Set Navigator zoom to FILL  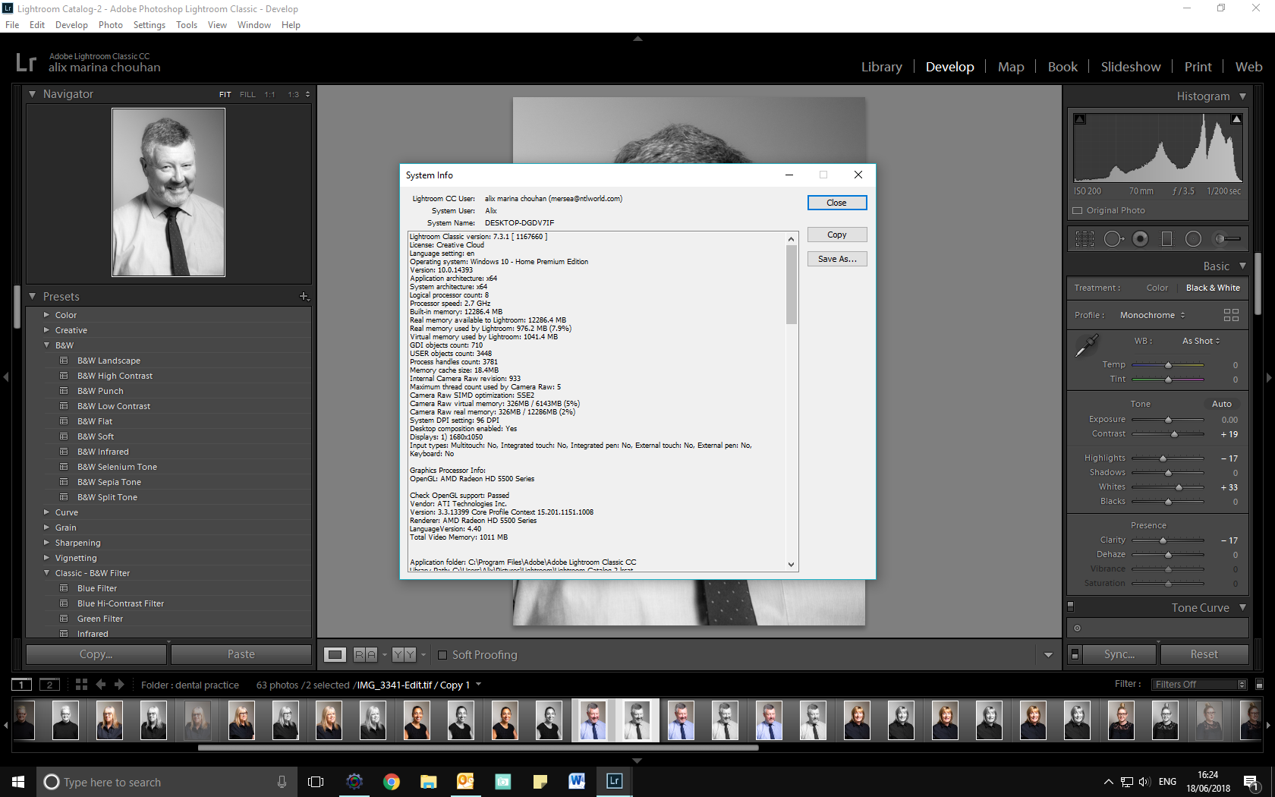tap(247, 95)
